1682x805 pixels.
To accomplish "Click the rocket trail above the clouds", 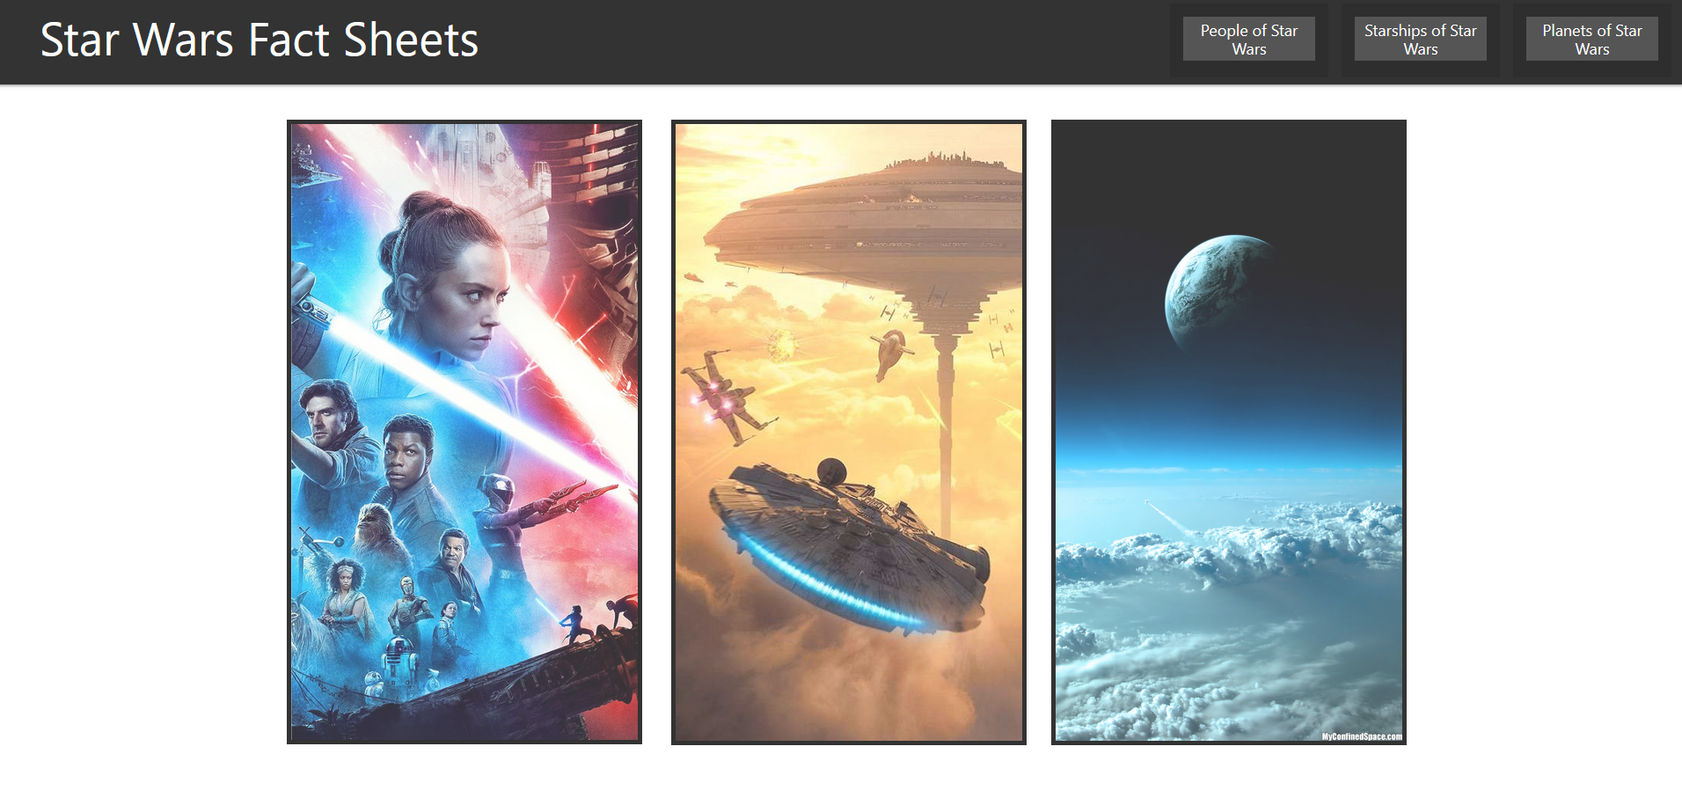I will tap(1166, 517).
